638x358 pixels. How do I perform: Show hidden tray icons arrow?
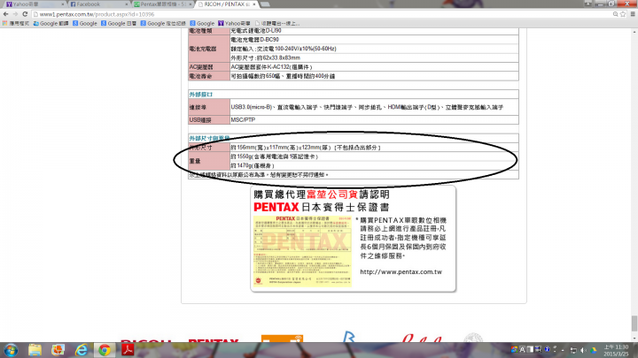564,350
